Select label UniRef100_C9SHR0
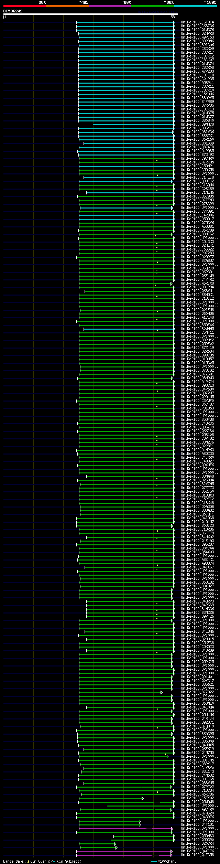Screen dimensions: 220x864 click(197, 158)
